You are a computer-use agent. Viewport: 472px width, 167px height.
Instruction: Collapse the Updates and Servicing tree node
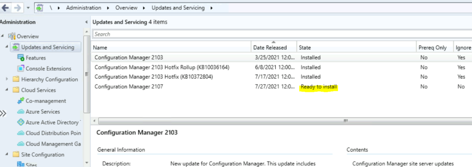pos(6,47)
